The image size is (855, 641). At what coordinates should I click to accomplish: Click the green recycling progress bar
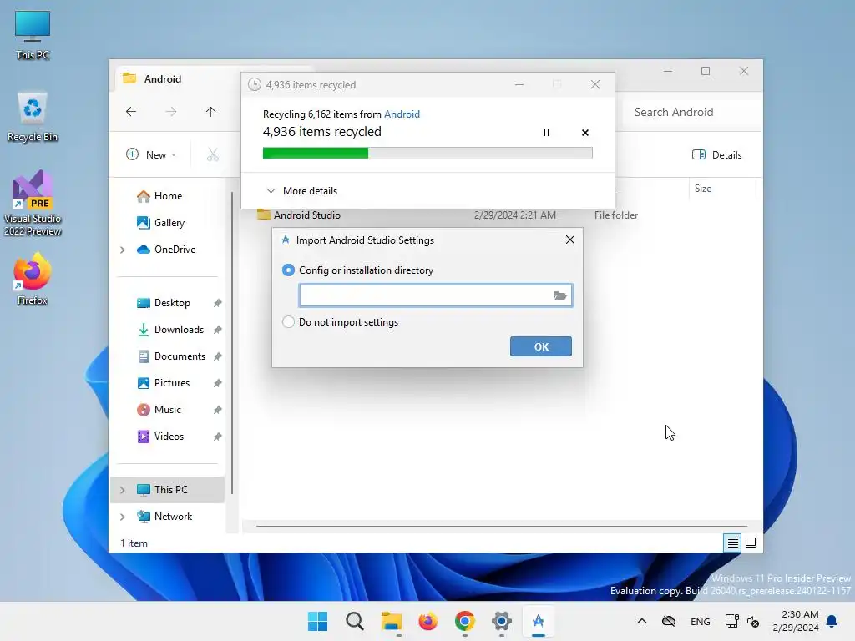click(x=427, y=154)
